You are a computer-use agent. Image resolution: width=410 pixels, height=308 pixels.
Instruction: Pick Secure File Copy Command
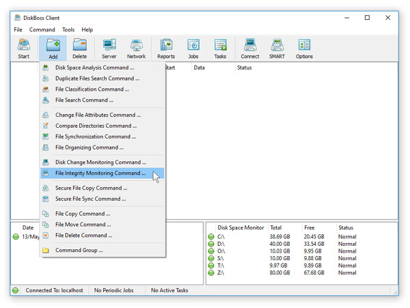(102, 188)
